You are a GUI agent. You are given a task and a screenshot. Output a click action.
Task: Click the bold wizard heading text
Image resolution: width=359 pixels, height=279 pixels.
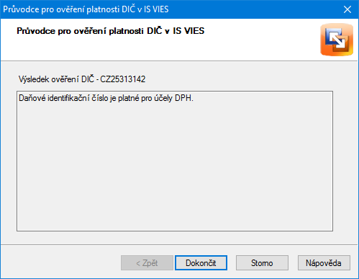111,31
